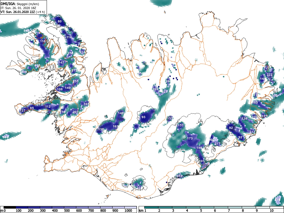284x213 pixels.
Task: Select the '101' visibility label
Action: point(202,161)
